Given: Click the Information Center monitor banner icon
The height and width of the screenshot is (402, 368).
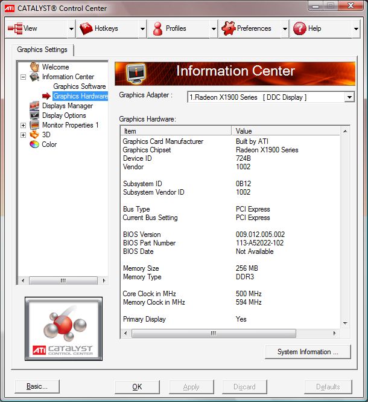Looking at the screenshot, I should tap(136, 74).
